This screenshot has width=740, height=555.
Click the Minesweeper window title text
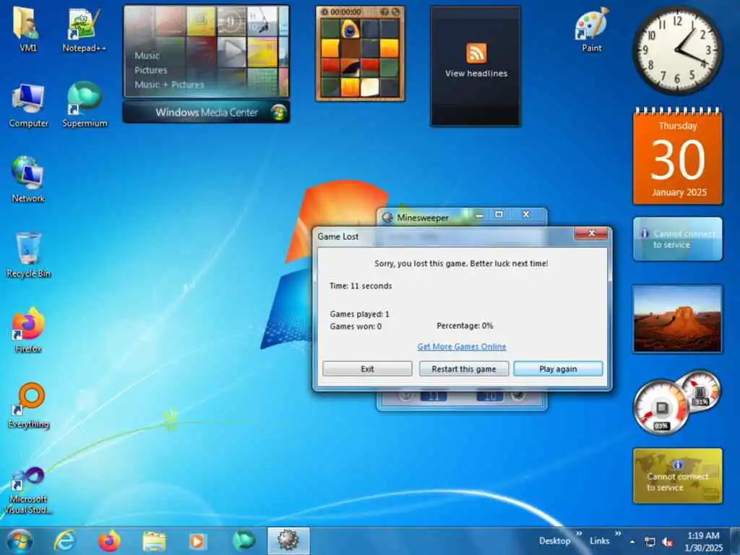(x=423, y=218)
